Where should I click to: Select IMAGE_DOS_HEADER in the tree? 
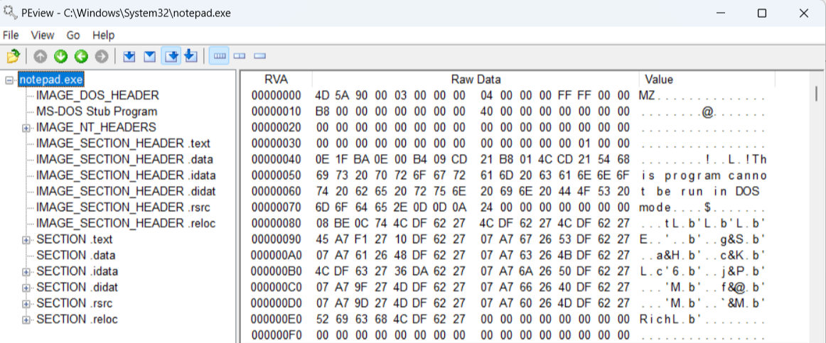[97, 95]
